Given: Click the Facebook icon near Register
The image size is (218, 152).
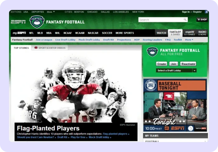Looking at the screenshot, I should 206,12.
